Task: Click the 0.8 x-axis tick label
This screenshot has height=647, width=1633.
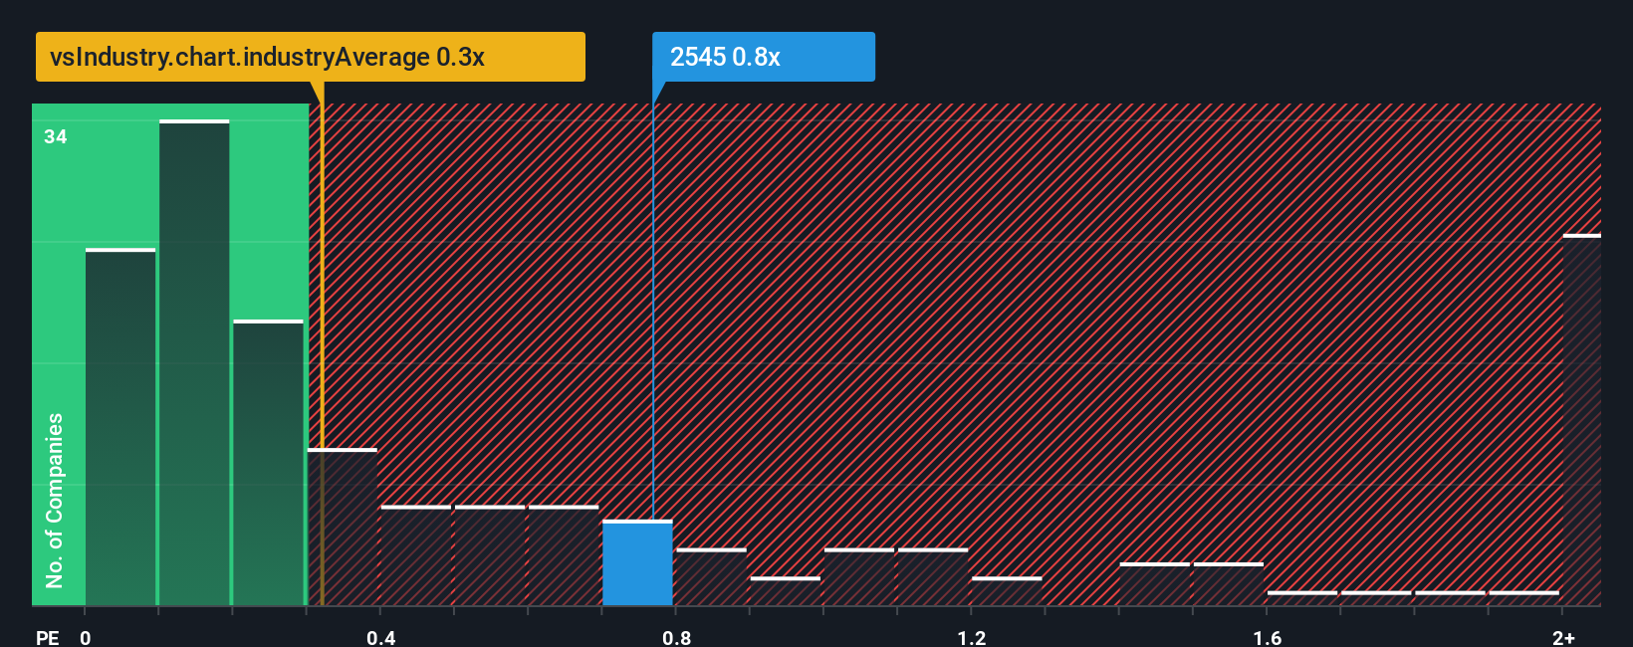Action: coord(677,637)
